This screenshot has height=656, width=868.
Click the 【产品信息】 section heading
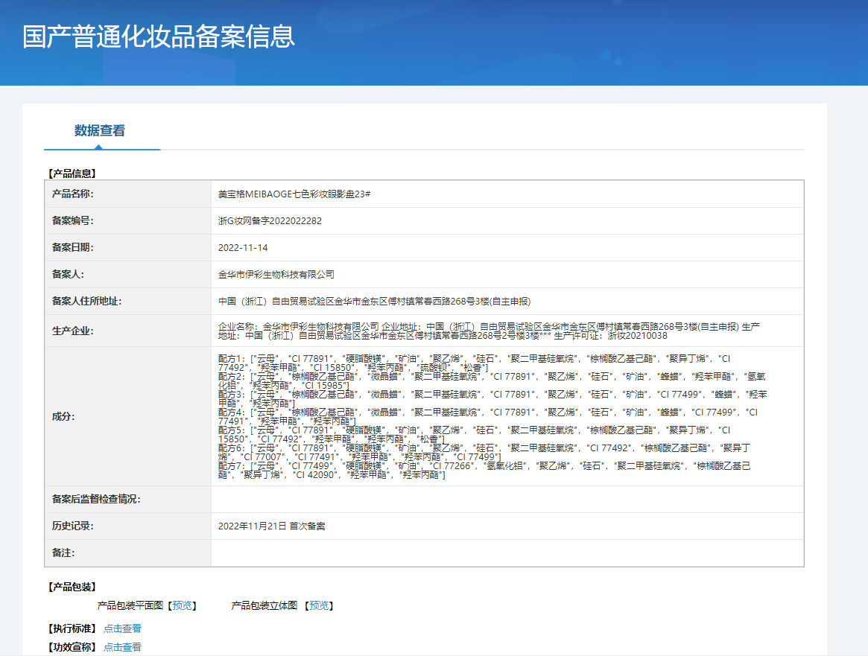point(72,173)
